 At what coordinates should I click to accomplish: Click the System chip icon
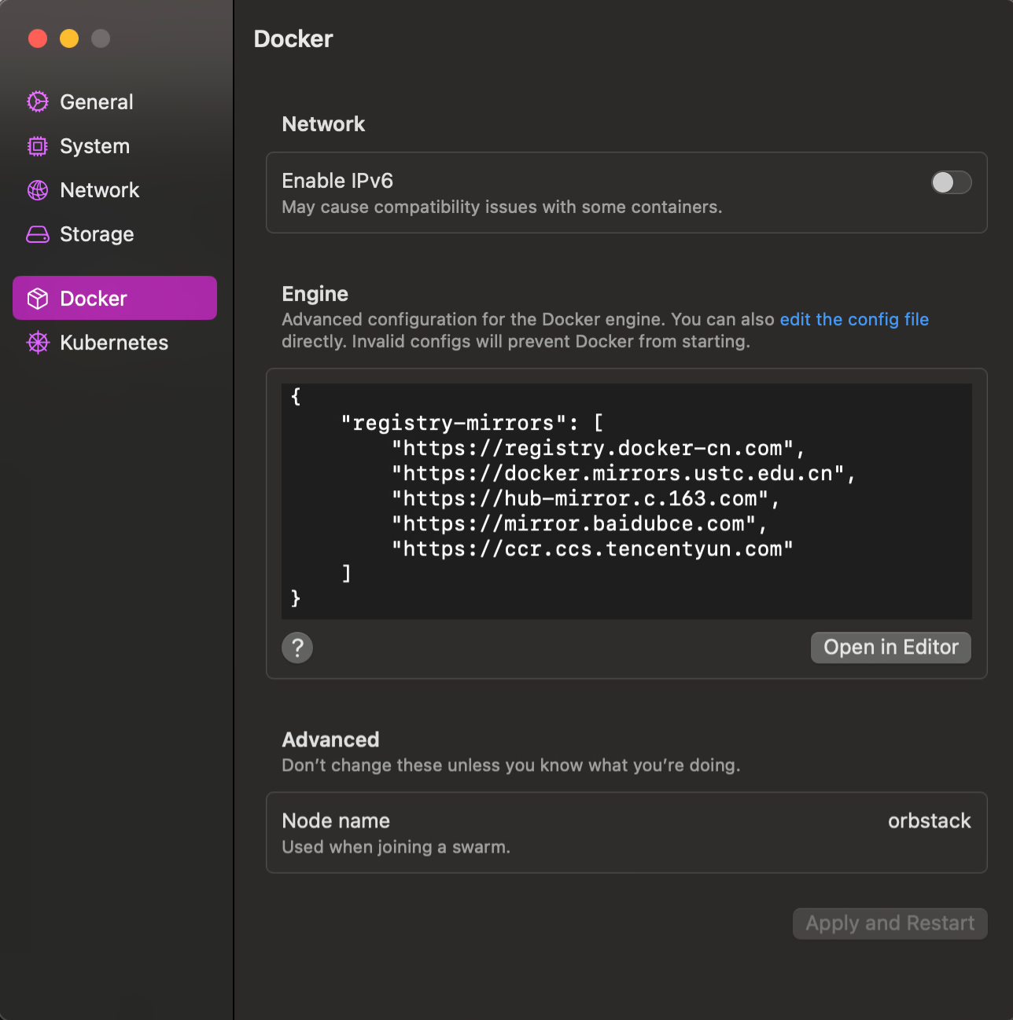point(38,146)
